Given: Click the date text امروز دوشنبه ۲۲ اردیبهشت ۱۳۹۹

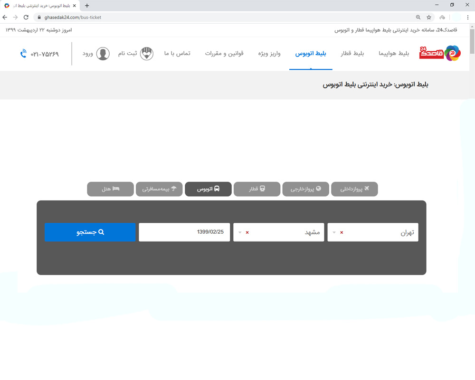Looking at the screenshot, I should (39, 30).
